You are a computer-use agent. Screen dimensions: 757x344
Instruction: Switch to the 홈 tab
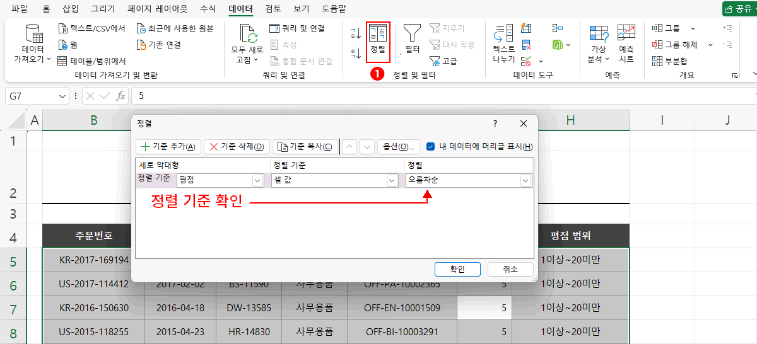pos(46,9)
